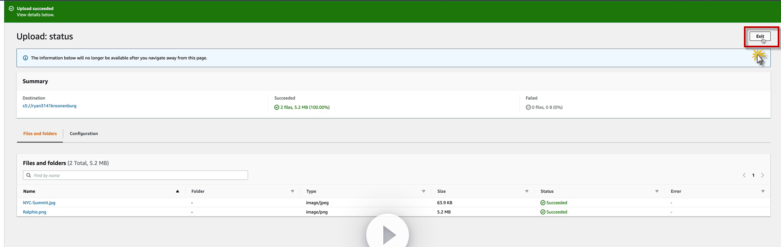Image resolution: width=781 pixels, height=247 pixels.
Task: Sort by the Type column arrow
Action: coord(423,191)
